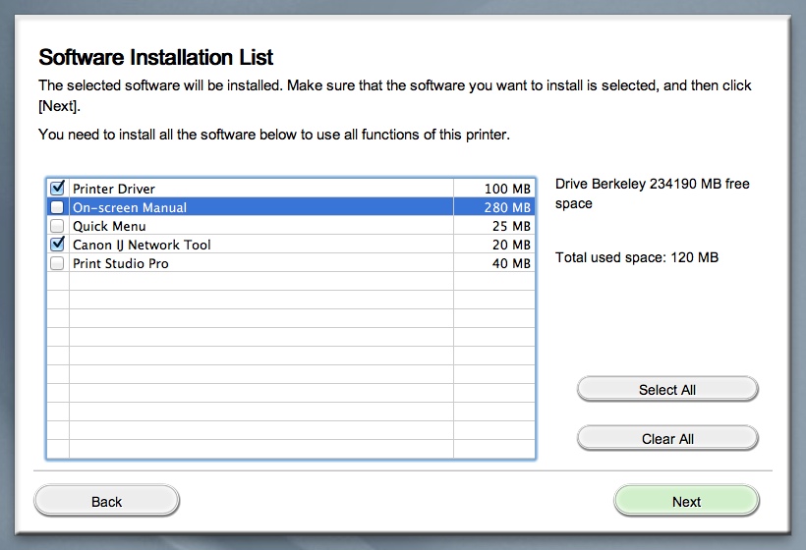Image resolution: width=806 pixels, height=550 pixels.
Task: Proceed with the Next button
Action: tap(686, 501)
